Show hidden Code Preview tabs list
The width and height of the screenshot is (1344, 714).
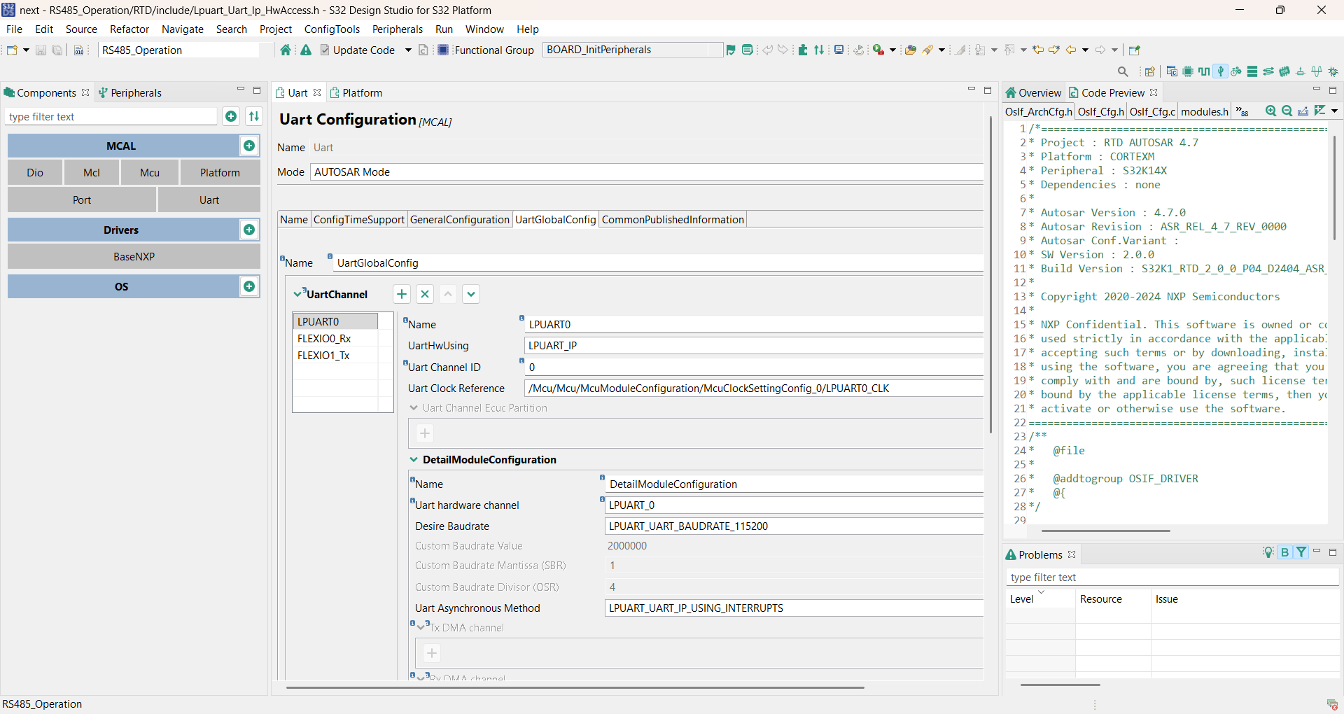[1242, 111]
